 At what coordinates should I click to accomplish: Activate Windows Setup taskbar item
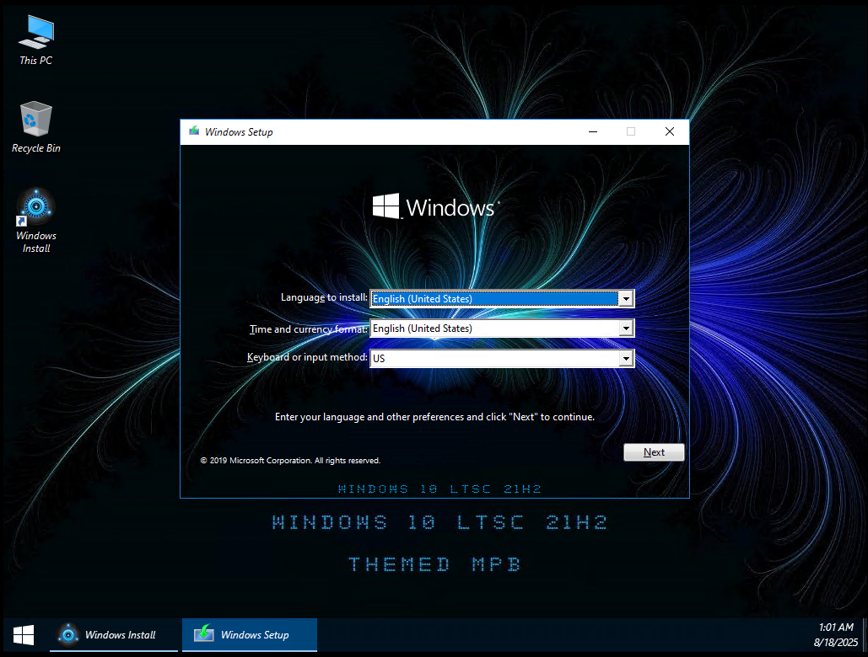tap(250, 635)
